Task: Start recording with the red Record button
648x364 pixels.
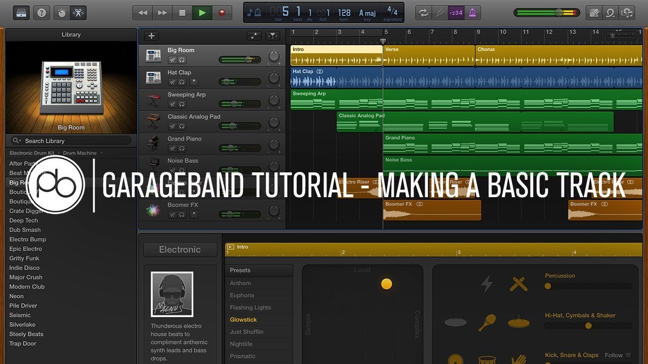Action: [x=222, y=13]
